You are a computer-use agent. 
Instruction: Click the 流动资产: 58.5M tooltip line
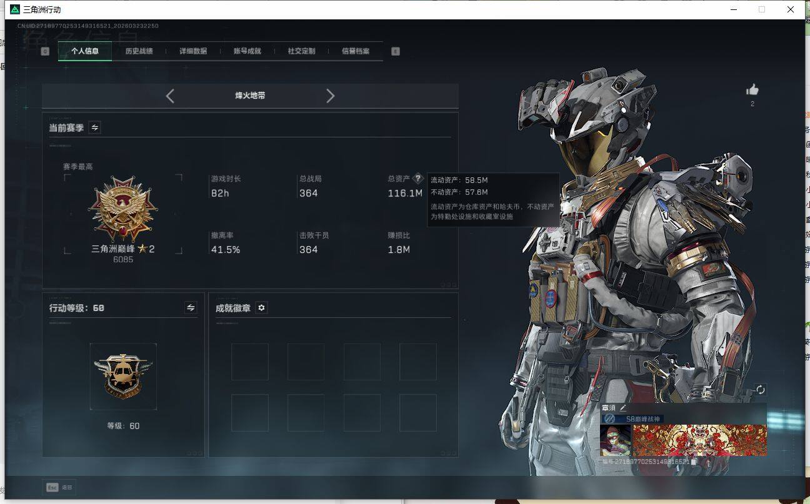click(x=459, y=180)
